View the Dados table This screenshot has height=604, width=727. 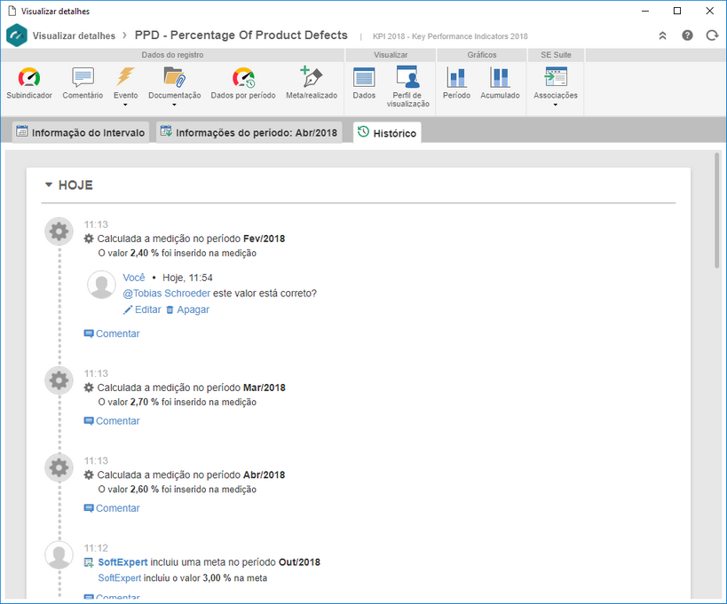[364, 83]
